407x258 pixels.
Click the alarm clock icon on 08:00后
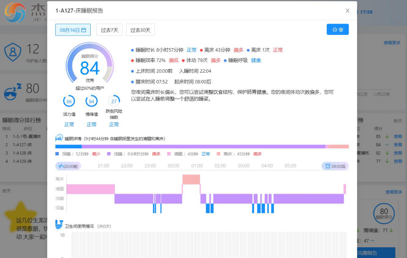point(327,166)
